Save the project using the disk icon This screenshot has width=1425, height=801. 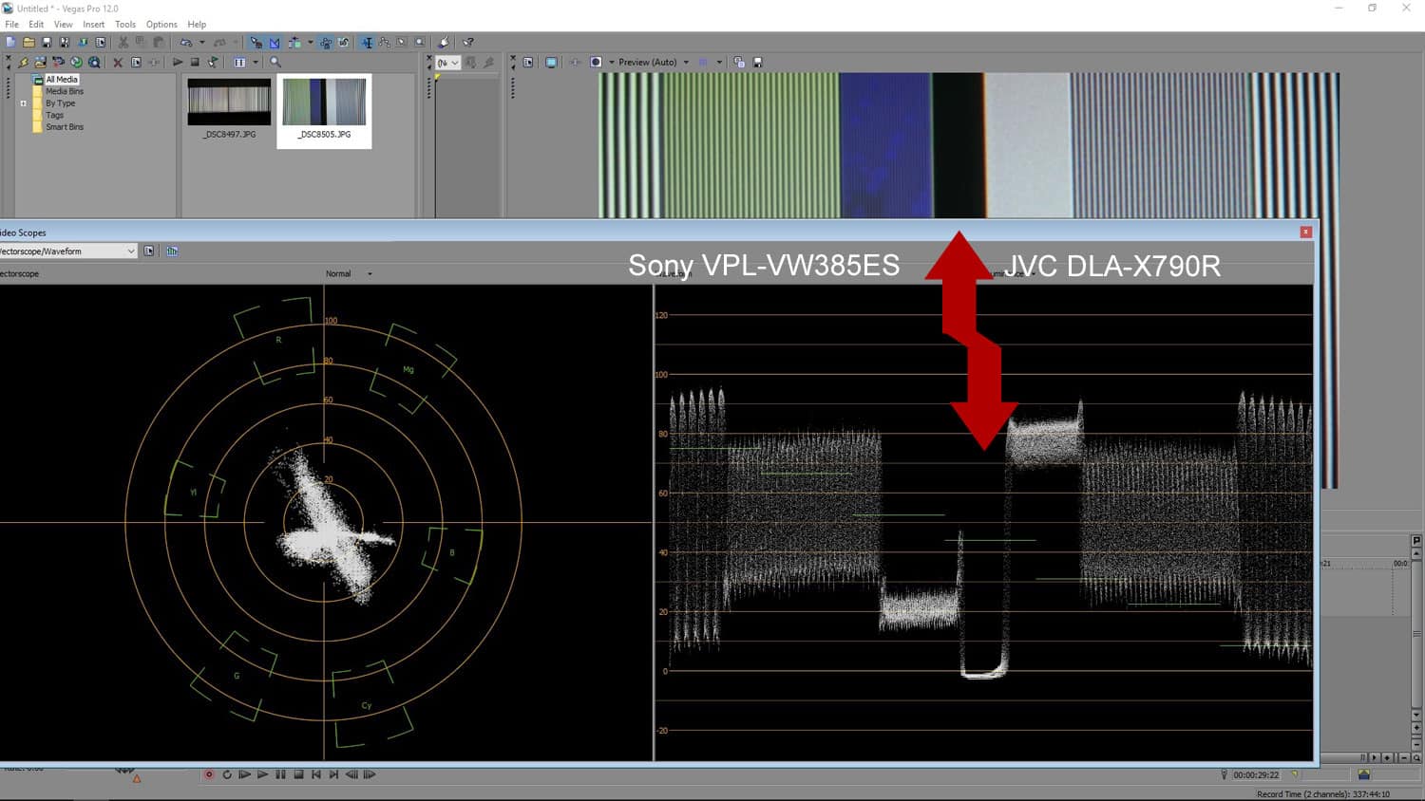[47, 42]
